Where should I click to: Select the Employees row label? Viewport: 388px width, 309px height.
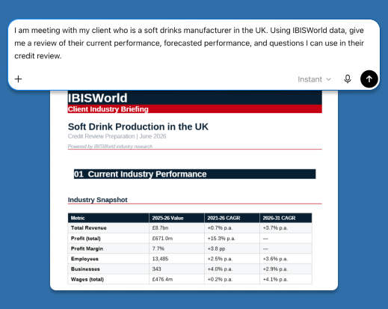pyautogui.click(x=84, y=259)
